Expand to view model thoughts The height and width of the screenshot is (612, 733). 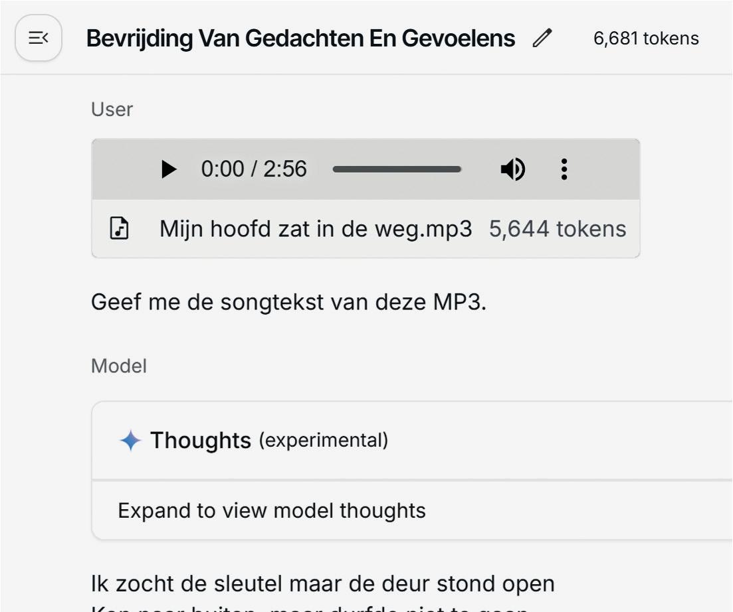click(x=272, y=510)
